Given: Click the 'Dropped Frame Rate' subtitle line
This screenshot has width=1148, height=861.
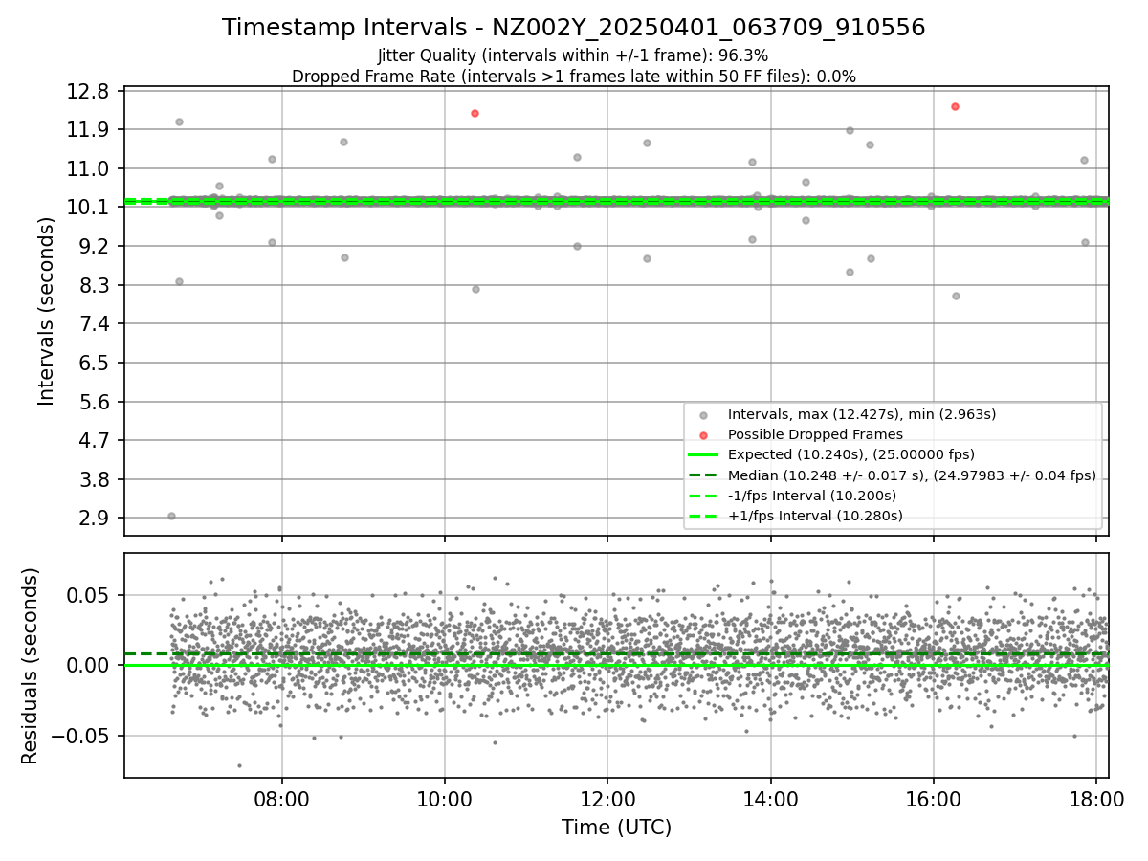Looking at the screenshot, I should pyautogui.click(x=574, y=76).
